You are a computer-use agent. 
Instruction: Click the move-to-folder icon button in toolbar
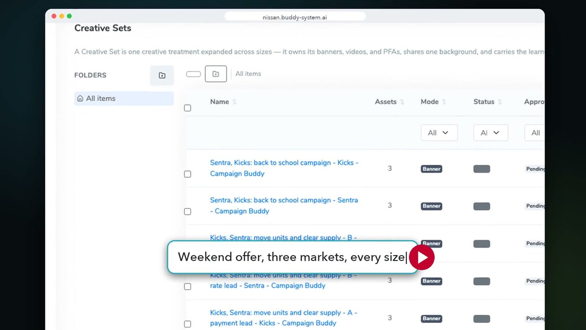(216, 74)
